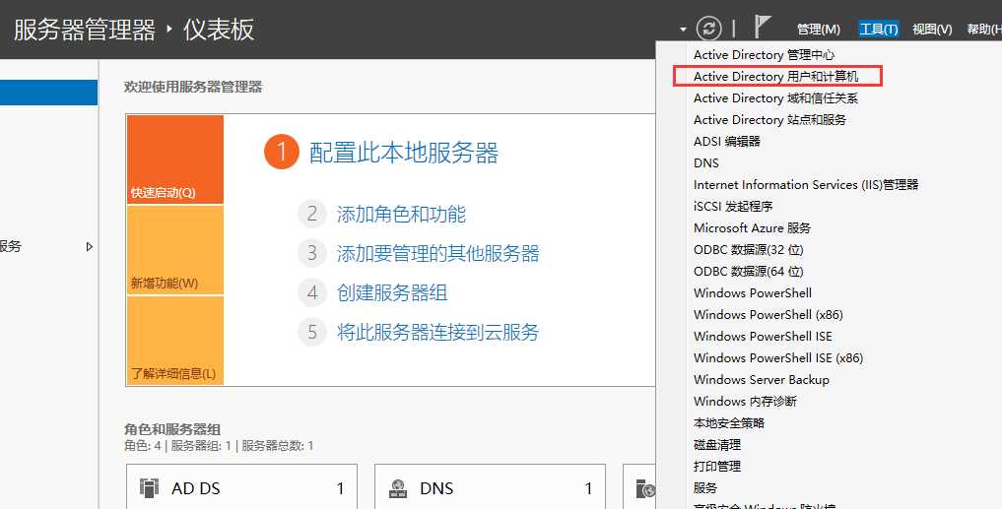Select Active Directory 域和信任关系
Viewport: 1002px width, 509px height.
pyautogui.click(x=775, y=98)
